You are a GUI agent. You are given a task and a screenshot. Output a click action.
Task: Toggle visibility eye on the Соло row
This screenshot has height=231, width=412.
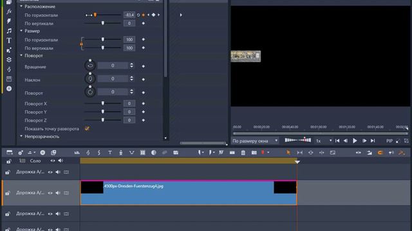[53, 161]
